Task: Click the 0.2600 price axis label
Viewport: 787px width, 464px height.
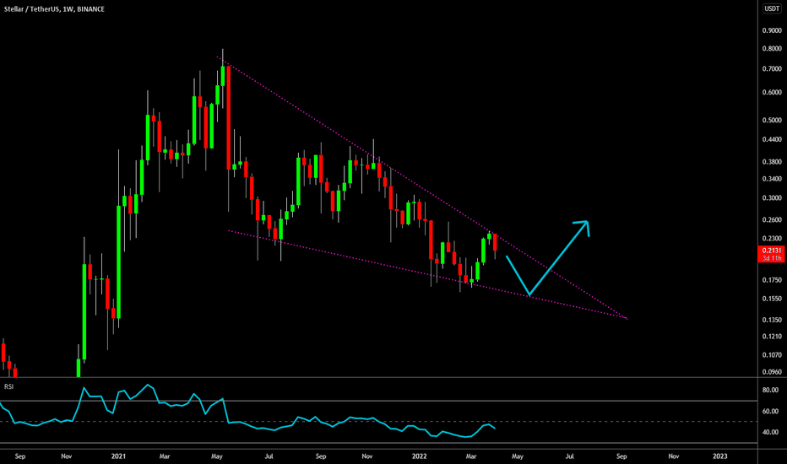Action: [x=772, y=220]
